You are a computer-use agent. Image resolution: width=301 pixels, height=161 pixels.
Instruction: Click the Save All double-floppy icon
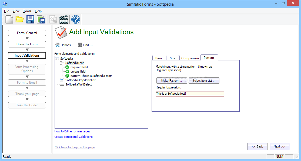click(x=41, y=19)
